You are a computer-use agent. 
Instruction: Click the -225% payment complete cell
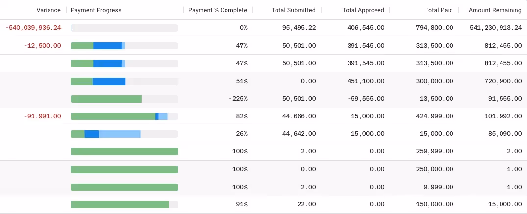238,99
